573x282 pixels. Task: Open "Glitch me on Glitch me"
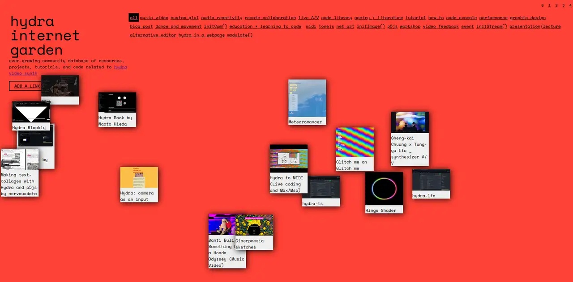point(355,147)
